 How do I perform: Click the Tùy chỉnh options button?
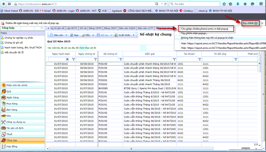tap(250, 23)
